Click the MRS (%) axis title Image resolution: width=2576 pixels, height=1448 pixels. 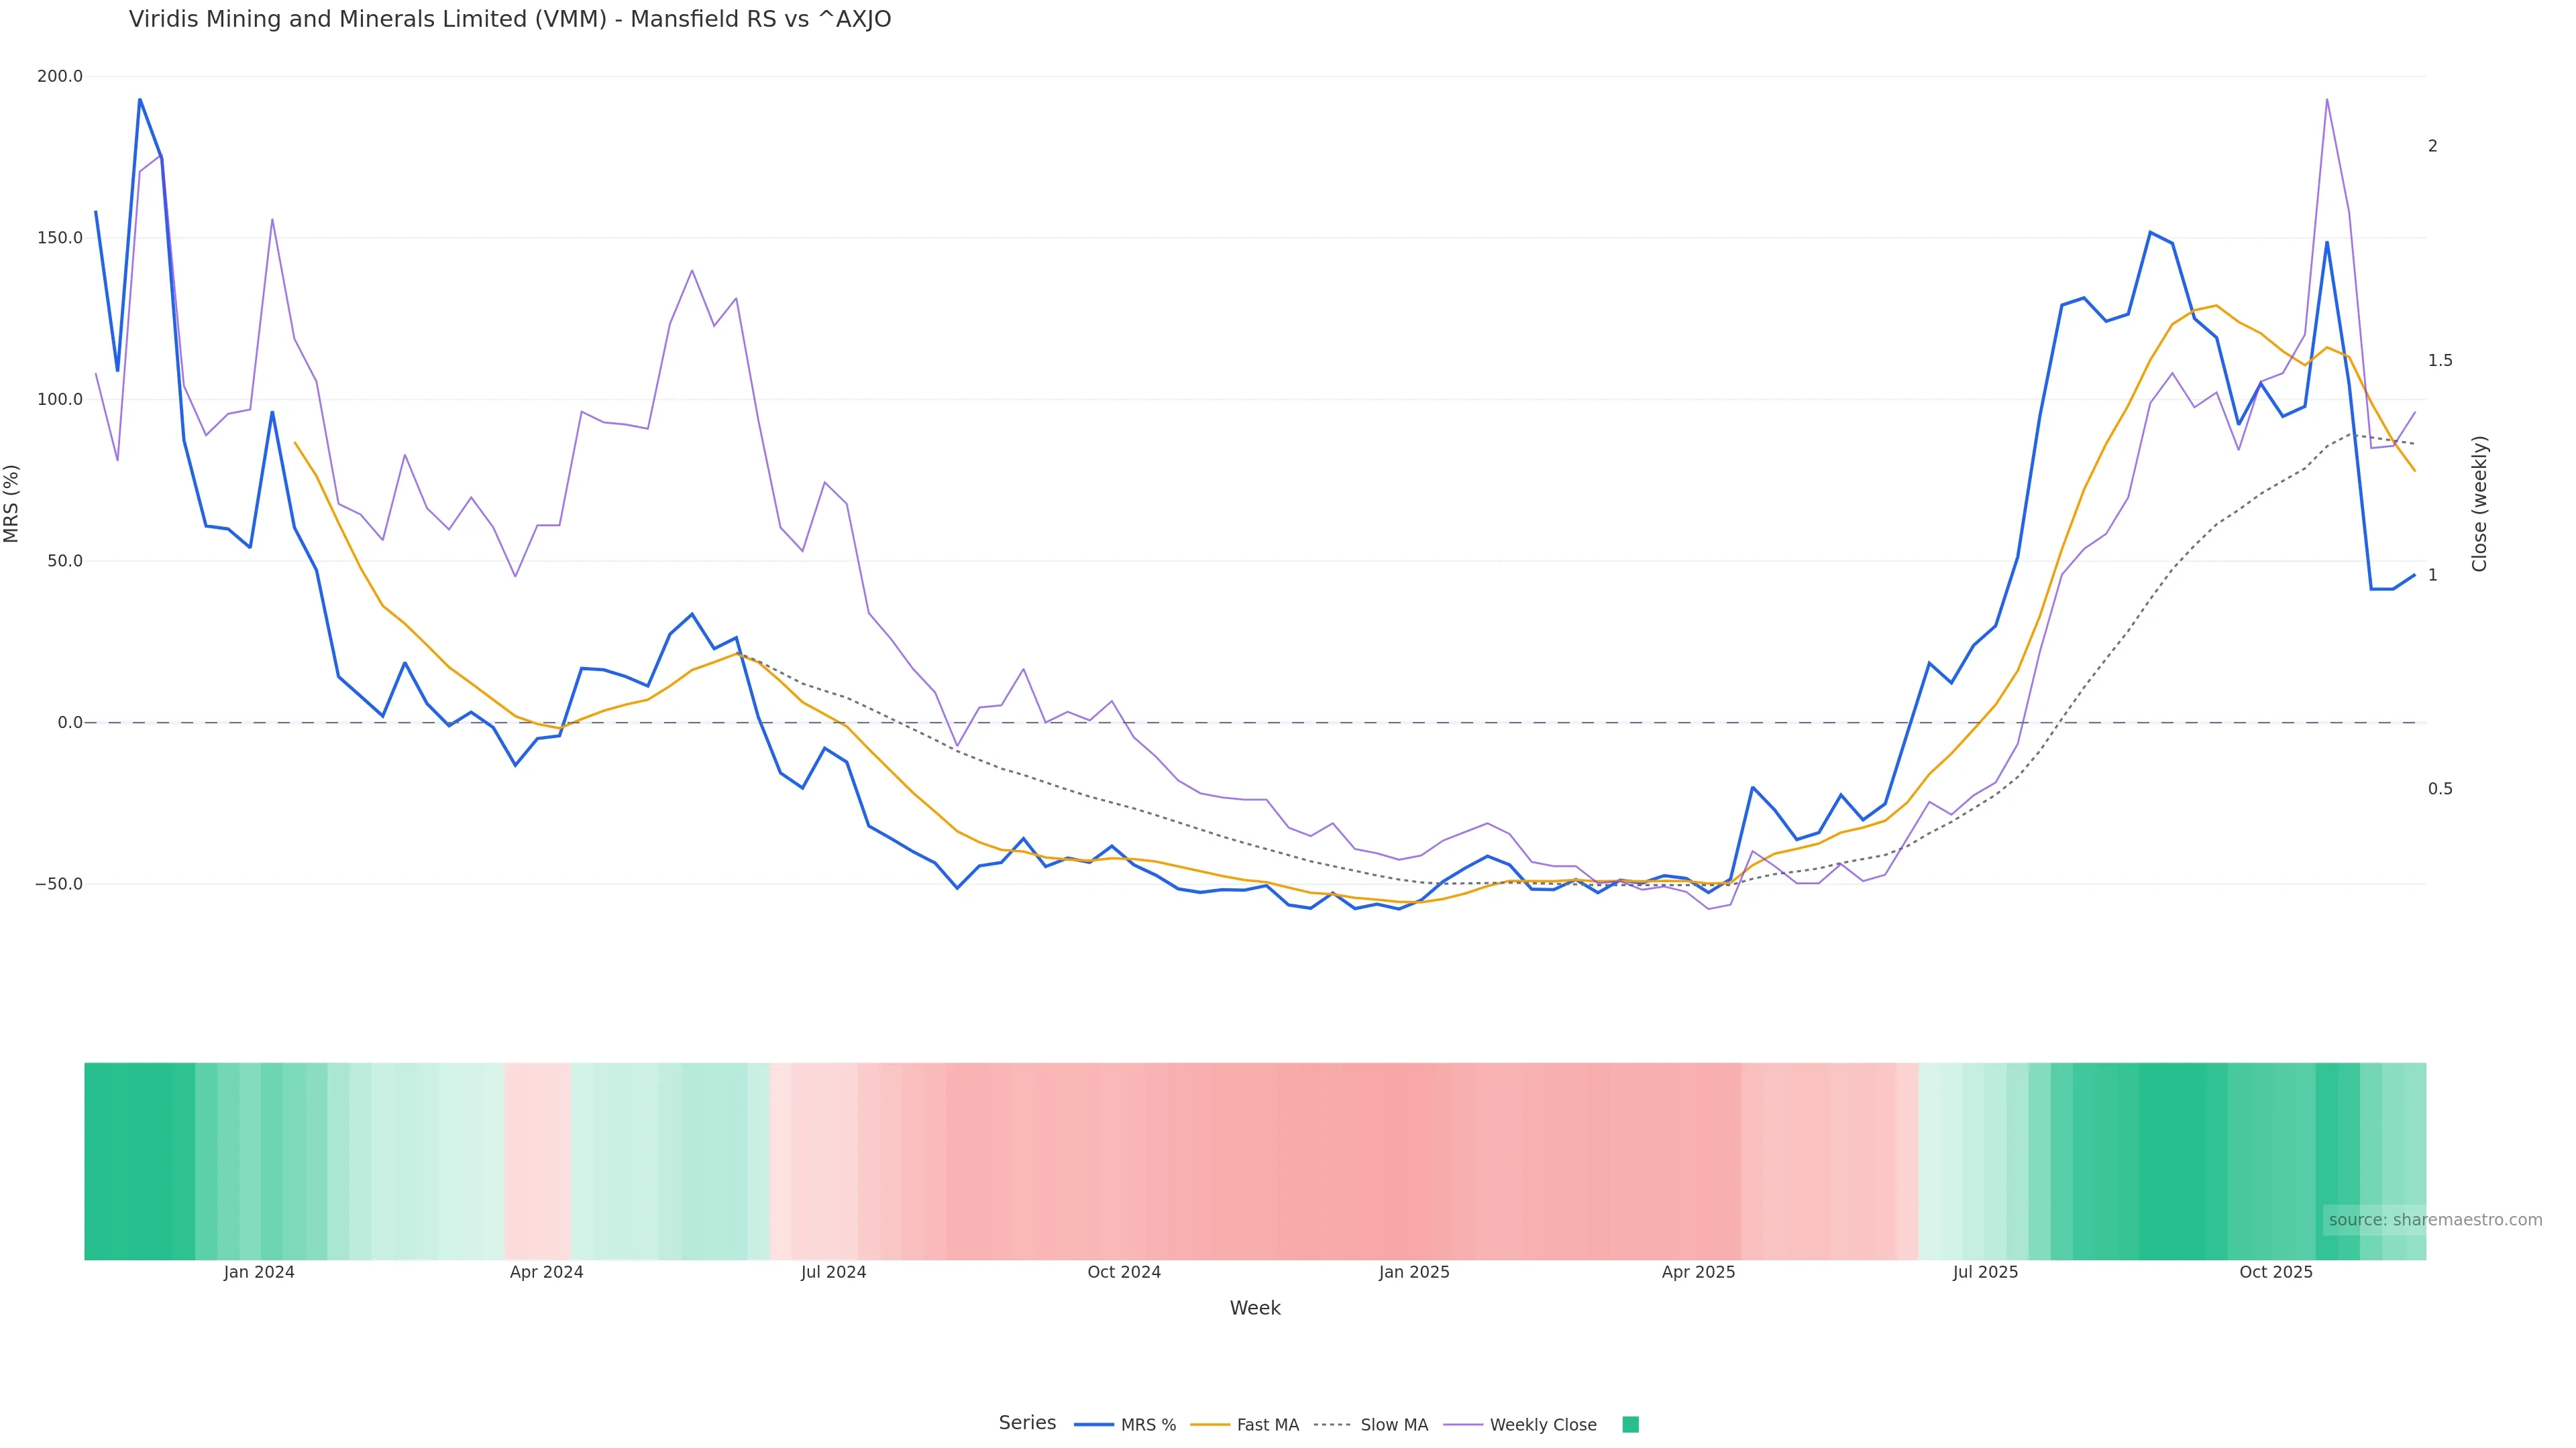12,503
